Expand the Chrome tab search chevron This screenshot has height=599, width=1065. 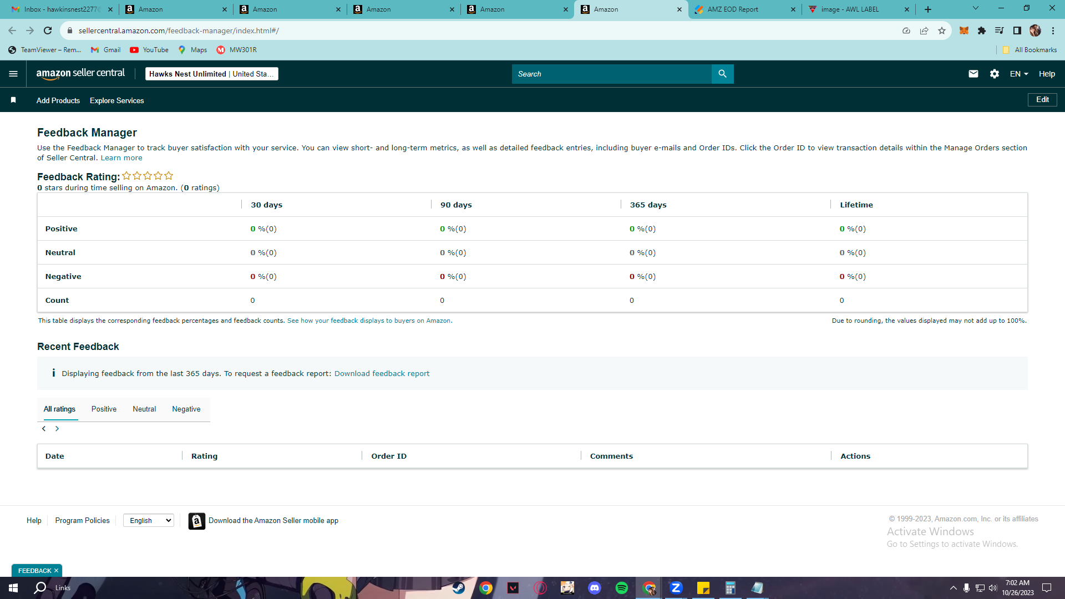(x=975, y=8)
